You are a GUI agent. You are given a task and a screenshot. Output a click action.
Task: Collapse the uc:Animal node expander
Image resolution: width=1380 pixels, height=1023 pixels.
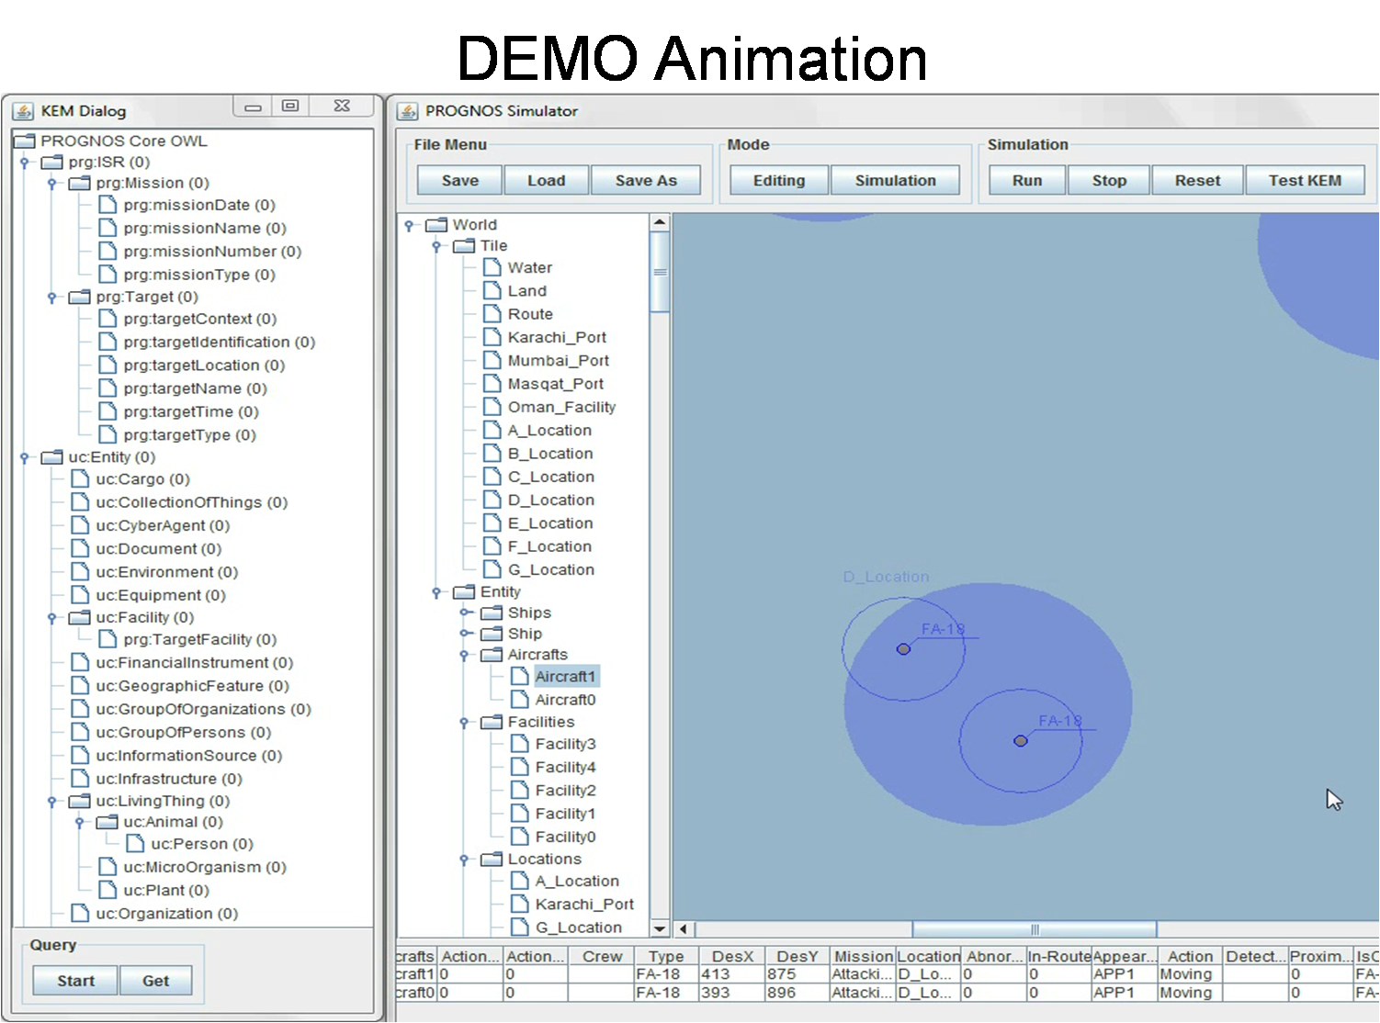click(x=80, y=822)
